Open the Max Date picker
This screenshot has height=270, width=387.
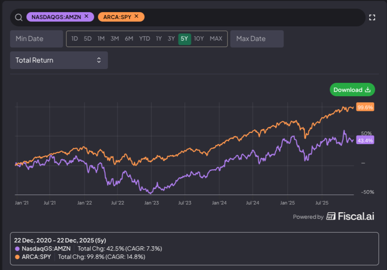click(x=257, y=38)
